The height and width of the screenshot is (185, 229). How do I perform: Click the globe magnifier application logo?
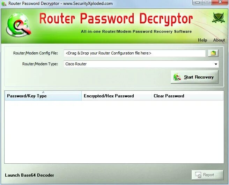coord(19,25)
